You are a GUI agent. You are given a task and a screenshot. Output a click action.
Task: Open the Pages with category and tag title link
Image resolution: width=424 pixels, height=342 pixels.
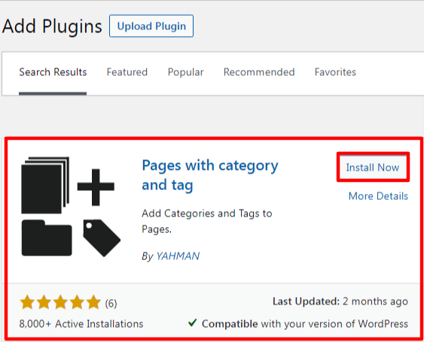tap(210, 175)
